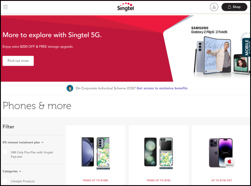Open the hamburger menu icon
The image size is (251, 186).
tap(6, 7)
